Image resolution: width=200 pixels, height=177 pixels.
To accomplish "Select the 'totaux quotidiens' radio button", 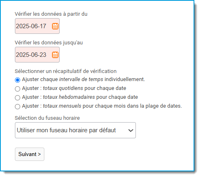I will point(17,89).
